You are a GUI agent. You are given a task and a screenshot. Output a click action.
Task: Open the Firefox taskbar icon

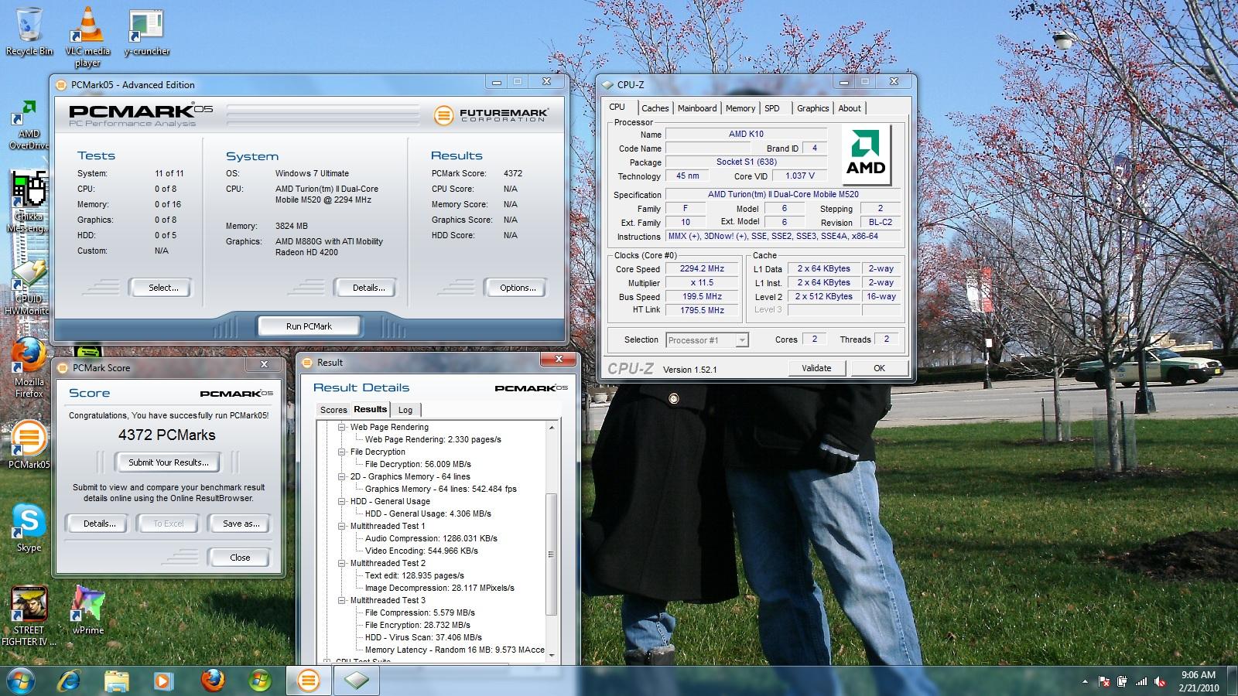pos(212,681)
